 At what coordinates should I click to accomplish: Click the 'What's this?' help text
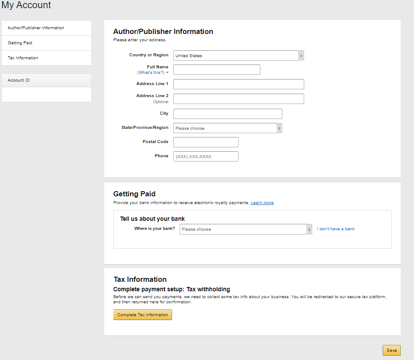click(x=151, y=73)
